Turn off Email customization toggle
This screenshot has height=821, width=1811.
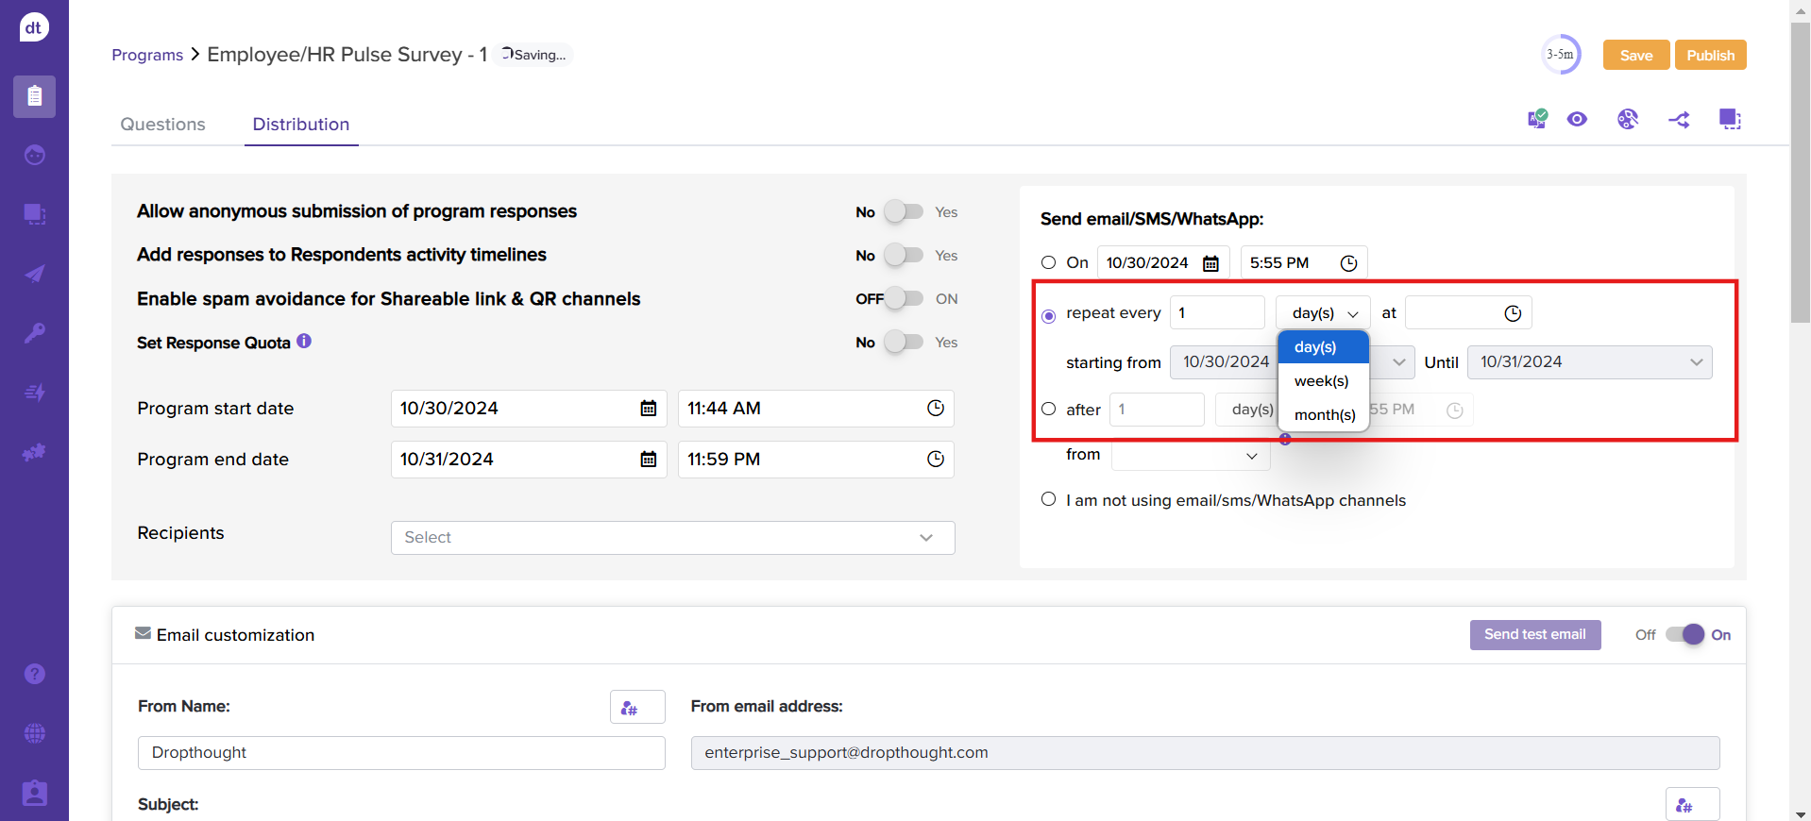point(1684,635)
